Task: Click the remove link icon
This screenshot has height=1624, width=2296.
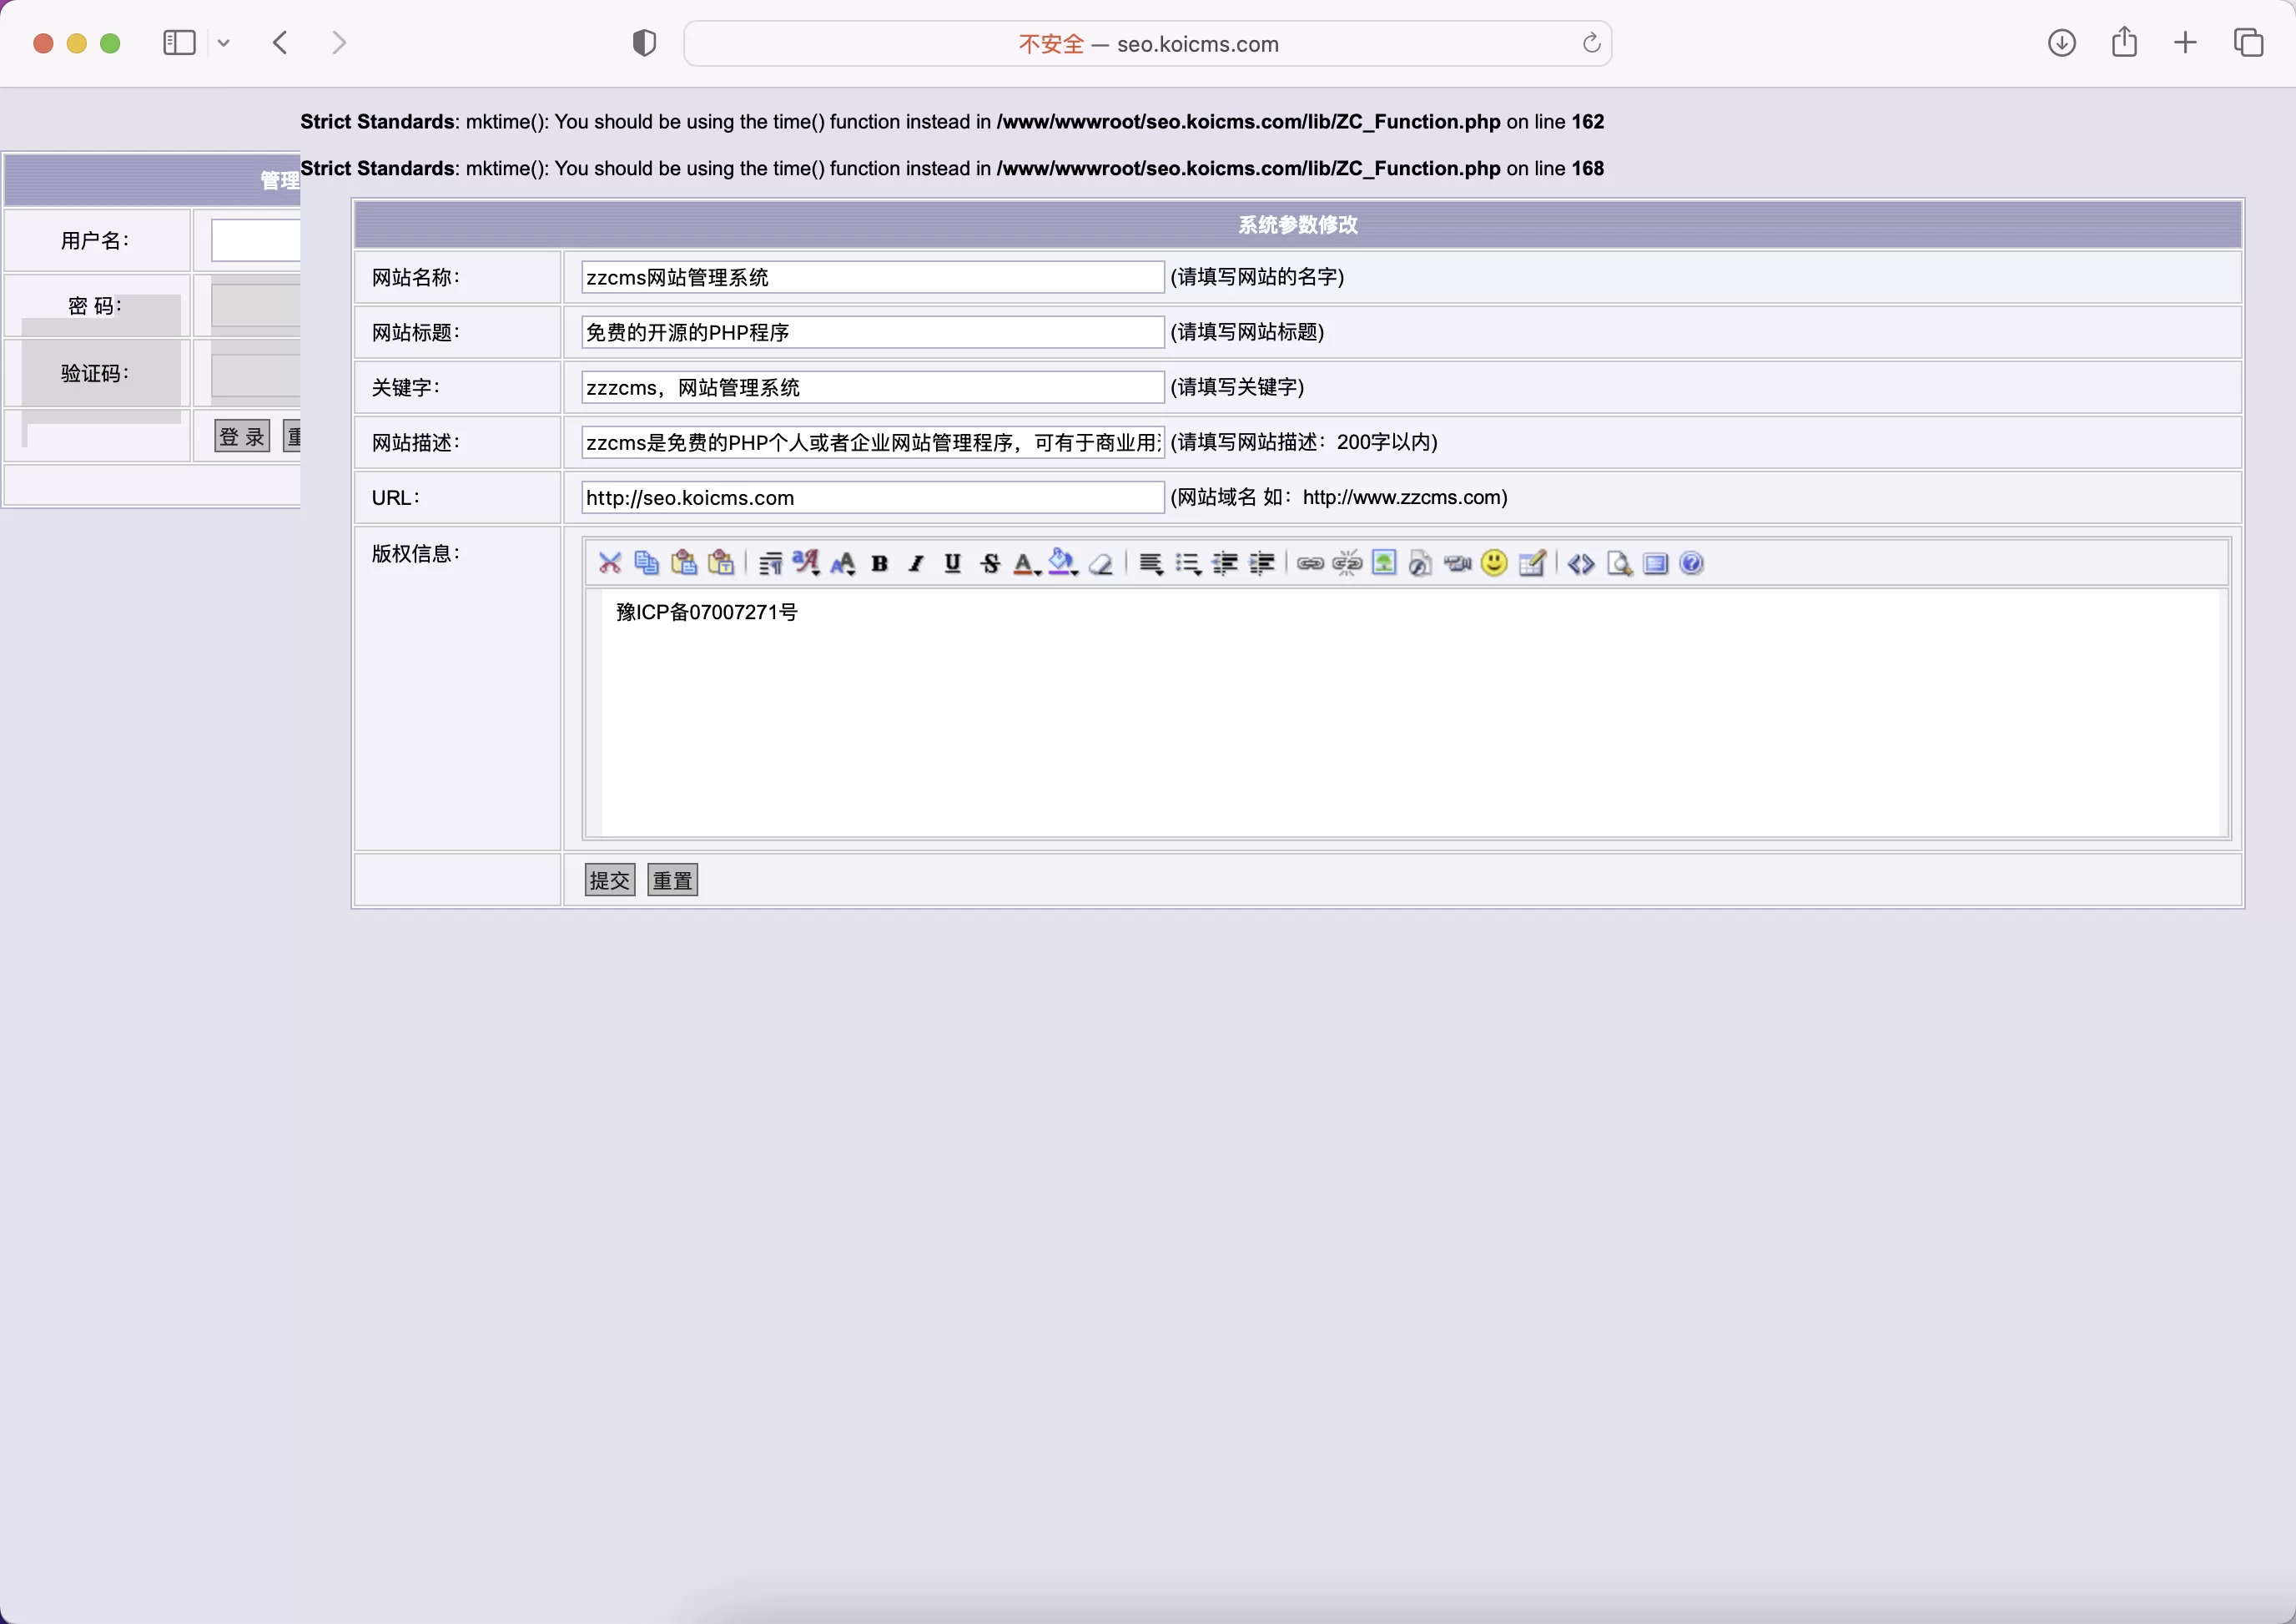Action: click(x=1347, y=563)
